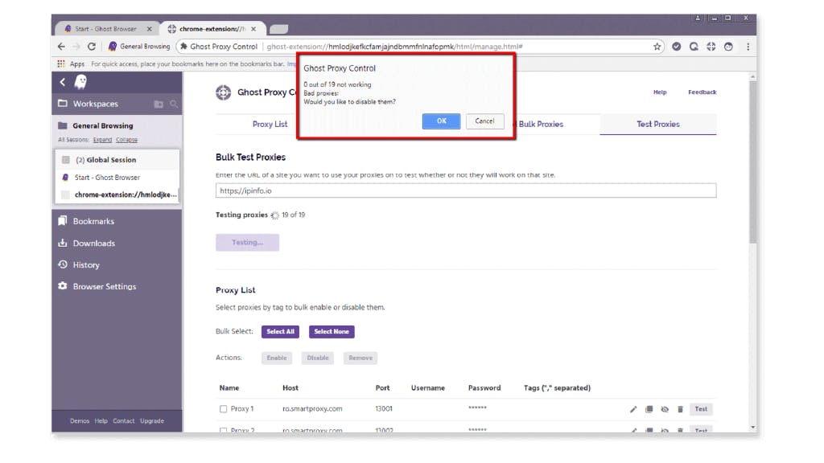Search workspaces with the magnifier icon

pyautogui.click(x=174, y=104)
